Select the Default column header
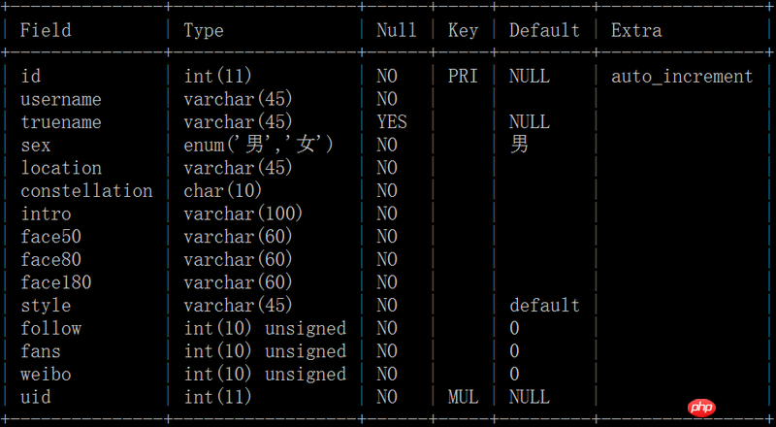Viewport: 776px width, 427px height. coord(544,30)
